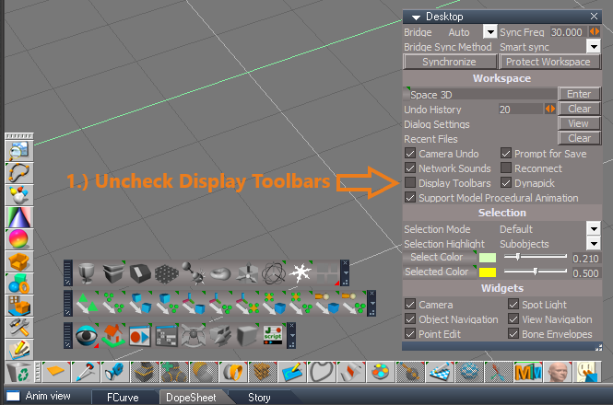Image resolution: width=613 pixels, height=405 pixels.
Task: Click the magnifier zoom icon
Action: point(18,151)
